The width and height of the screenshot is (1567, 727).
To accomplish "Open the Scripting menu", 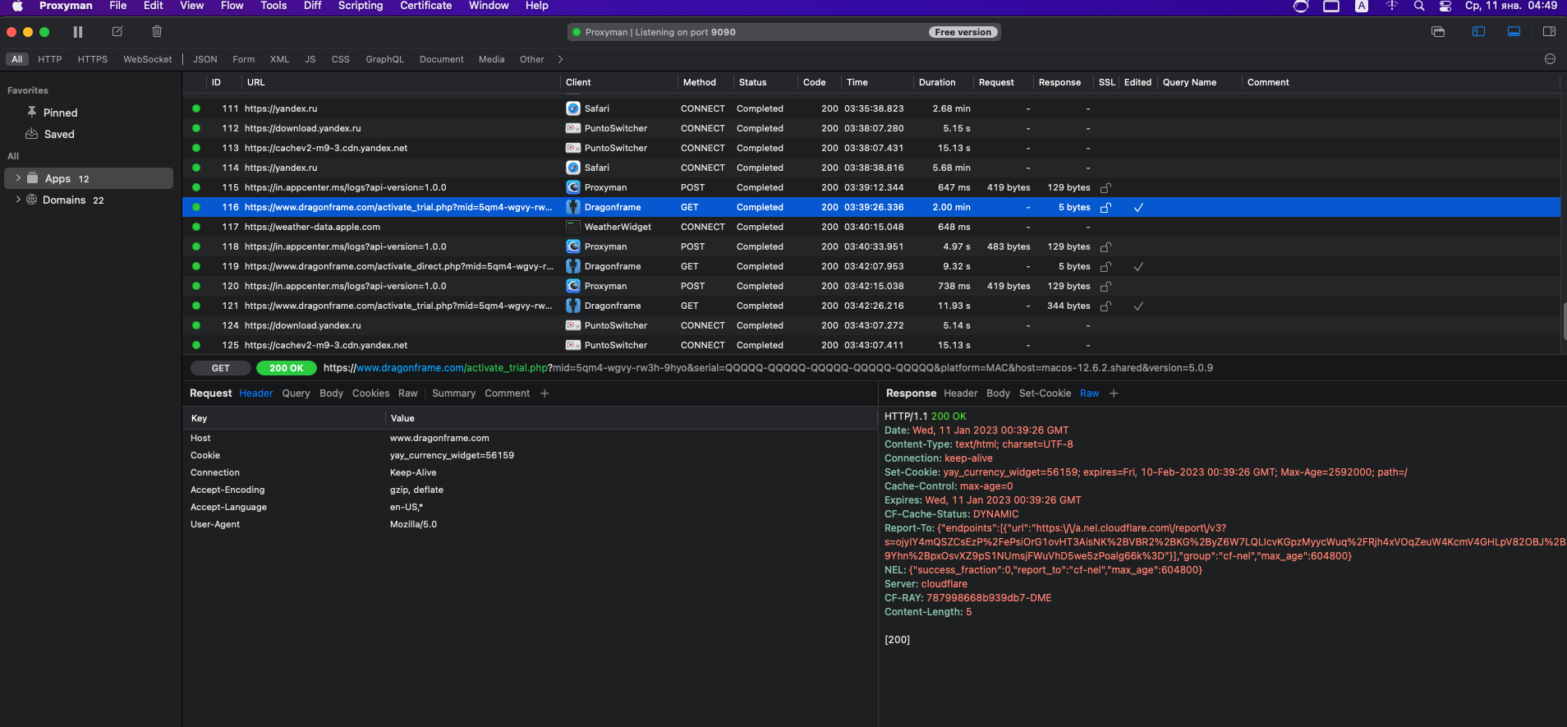I will pyautogui.click(x=361, y=6).
